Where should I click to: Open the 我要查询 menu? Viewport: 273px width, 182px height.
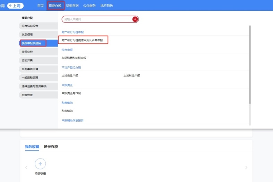point(72,6)
